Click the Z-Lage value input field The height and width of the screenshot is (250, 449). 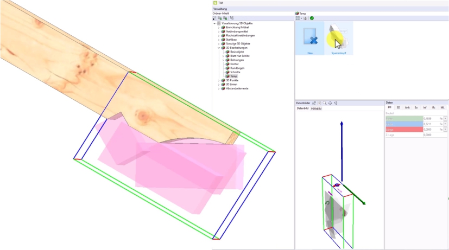click(433, 135)
